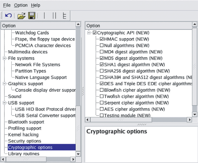Viewport: 198px width, 163px height.
Task: Click the right panel's scroll-up arrow
Action: [x=195, y=25]
